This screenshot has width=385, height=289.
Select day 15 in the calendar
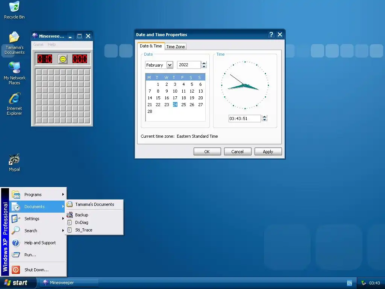pyautogui.click(x=158, y=98)
